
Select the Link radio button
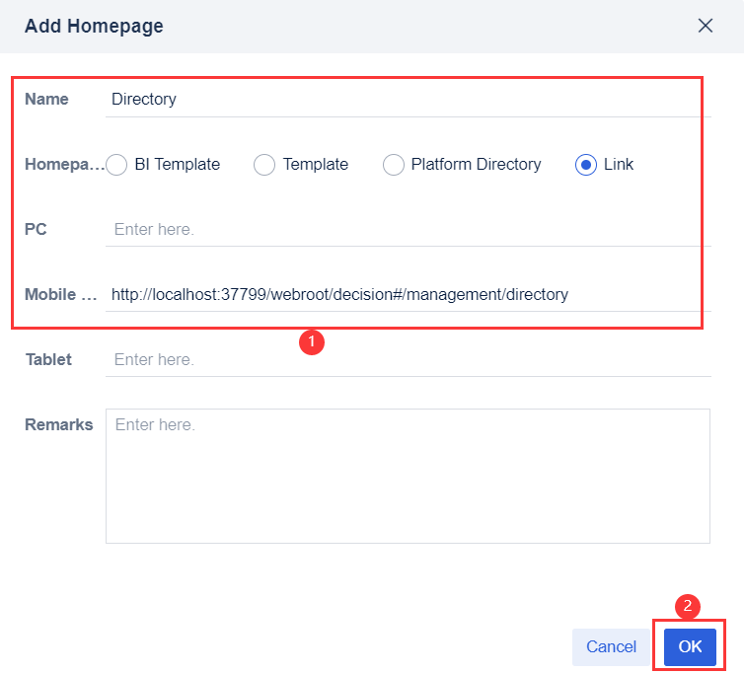click(586, 165)
